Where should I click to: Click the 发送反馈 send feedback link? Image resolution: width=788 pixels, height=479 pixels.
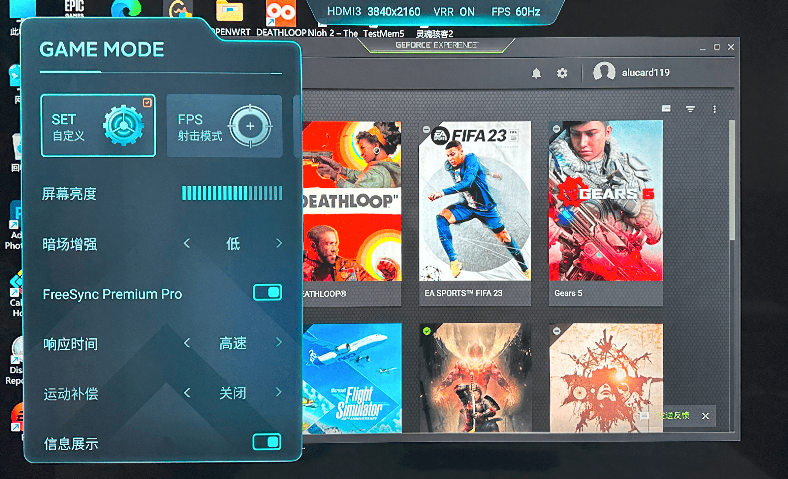[x=674, y=415]
